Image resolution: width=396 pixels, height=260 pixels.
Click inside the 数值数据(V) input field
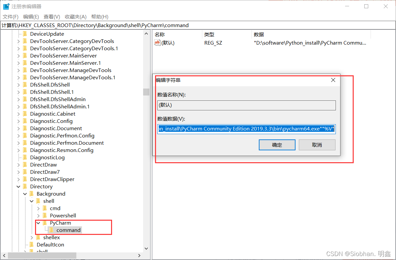pyautogui.click(x=246, y=129)
